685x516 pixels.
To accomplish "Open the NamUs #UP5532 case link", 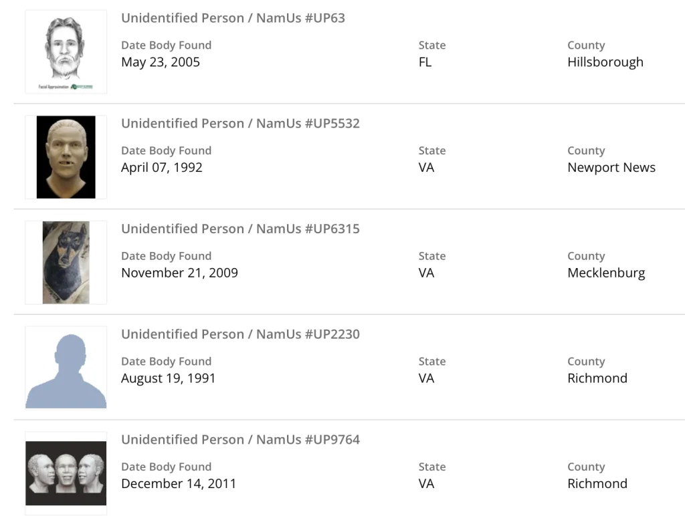I will 240,124.
